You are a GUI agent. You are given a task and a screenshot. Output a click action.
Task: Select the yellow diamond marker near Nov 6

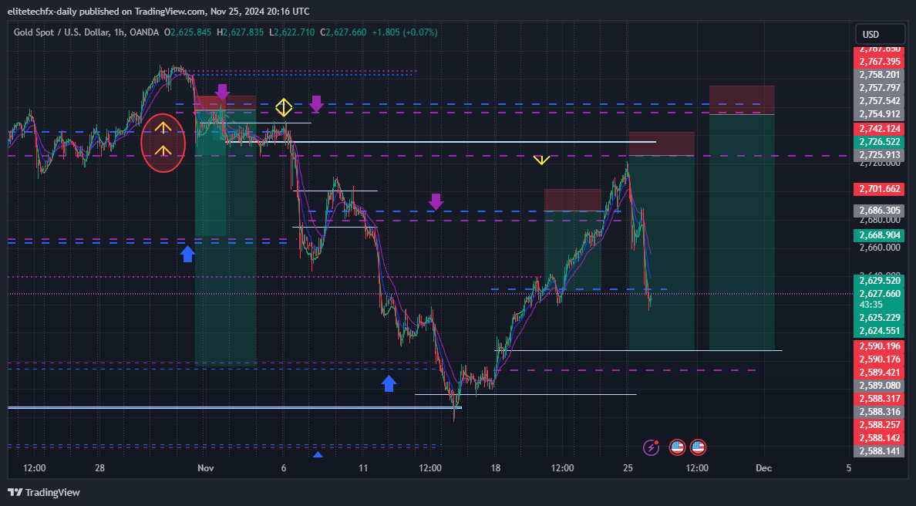point(284,107)
